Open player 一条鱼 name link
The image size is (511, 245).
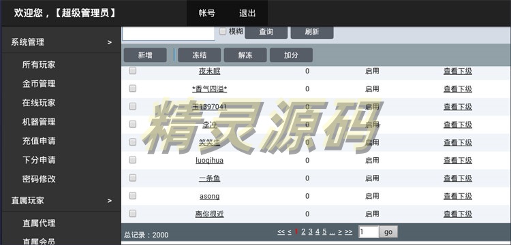tap(210, 178)
